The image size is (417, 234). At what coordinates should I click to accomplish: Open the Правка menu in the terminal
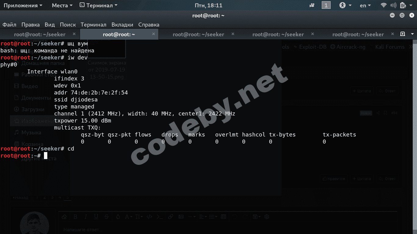[x=31, y=25]
